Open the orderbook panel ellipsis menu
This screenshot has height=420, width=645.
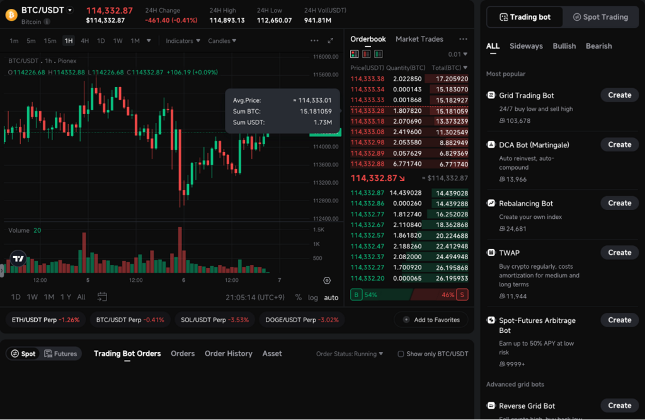point(463,39)
